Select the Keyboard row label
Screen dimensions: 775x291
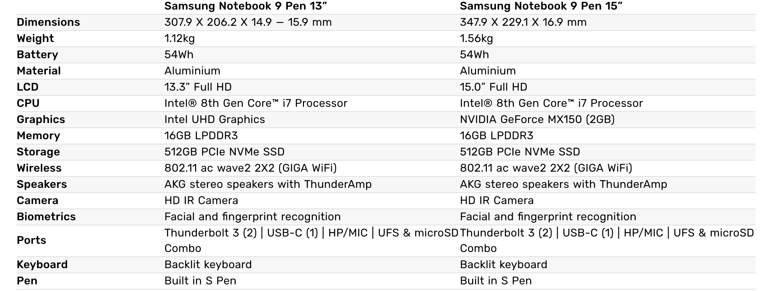pos(42,264)
